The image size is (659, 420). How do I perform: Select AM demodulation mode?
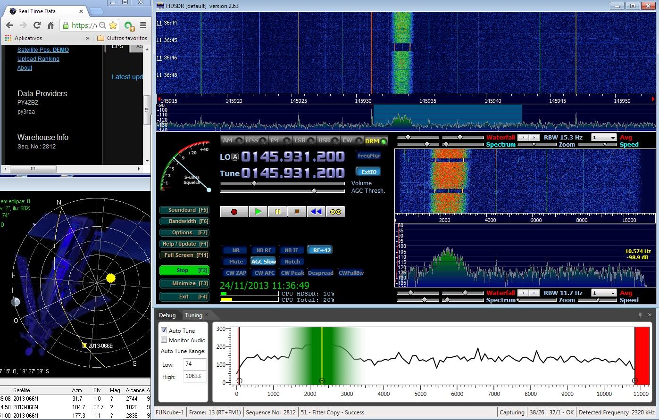click(232, 140)
